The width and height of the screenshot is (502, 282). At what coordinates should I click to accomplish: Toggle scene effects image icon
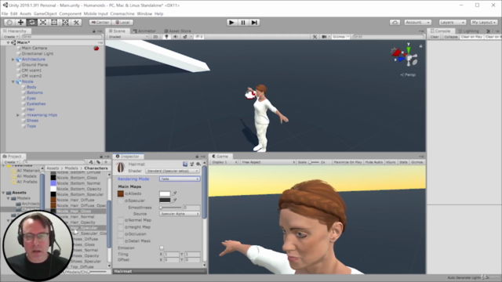(185, 37)
